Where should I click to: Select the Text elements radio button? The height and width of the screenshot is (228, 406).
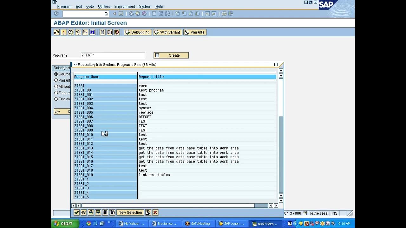[56, 99]
